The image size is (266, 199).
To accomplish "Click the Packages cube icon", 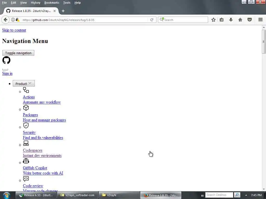I will [x=26, y=108].
